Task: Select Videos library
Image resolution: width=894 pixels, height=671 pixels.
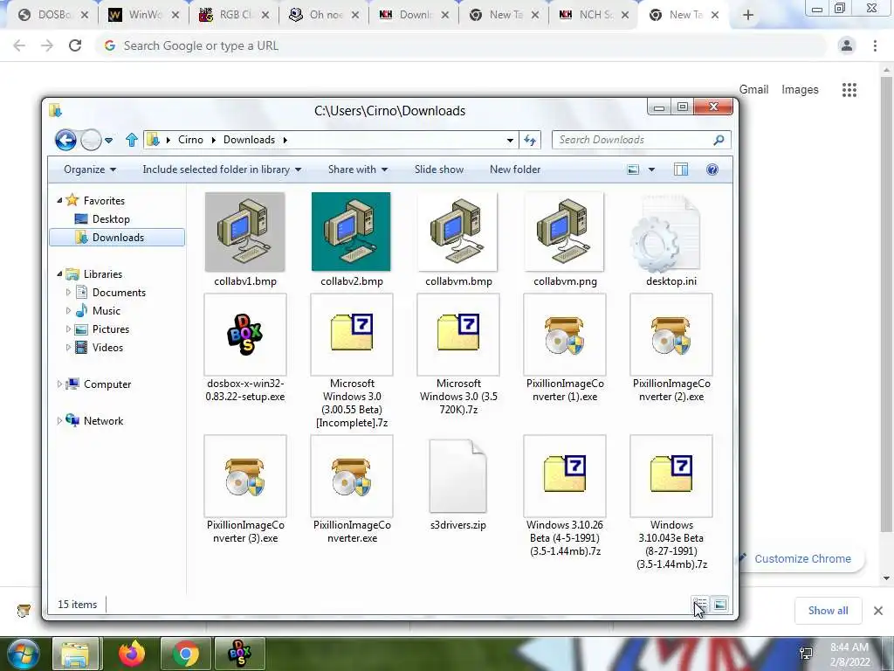Action: (100, 348)
